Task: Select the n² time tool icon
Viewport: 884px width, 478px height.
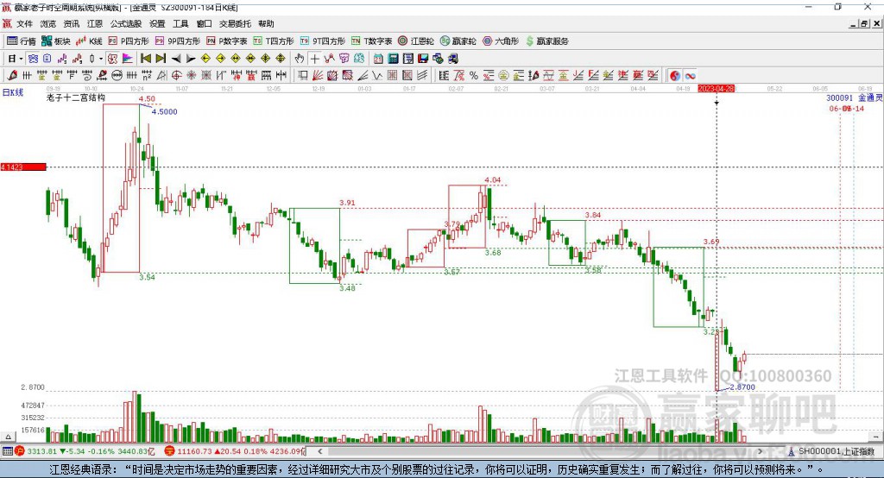Action: pyautogui.click(x=147, y=76)
